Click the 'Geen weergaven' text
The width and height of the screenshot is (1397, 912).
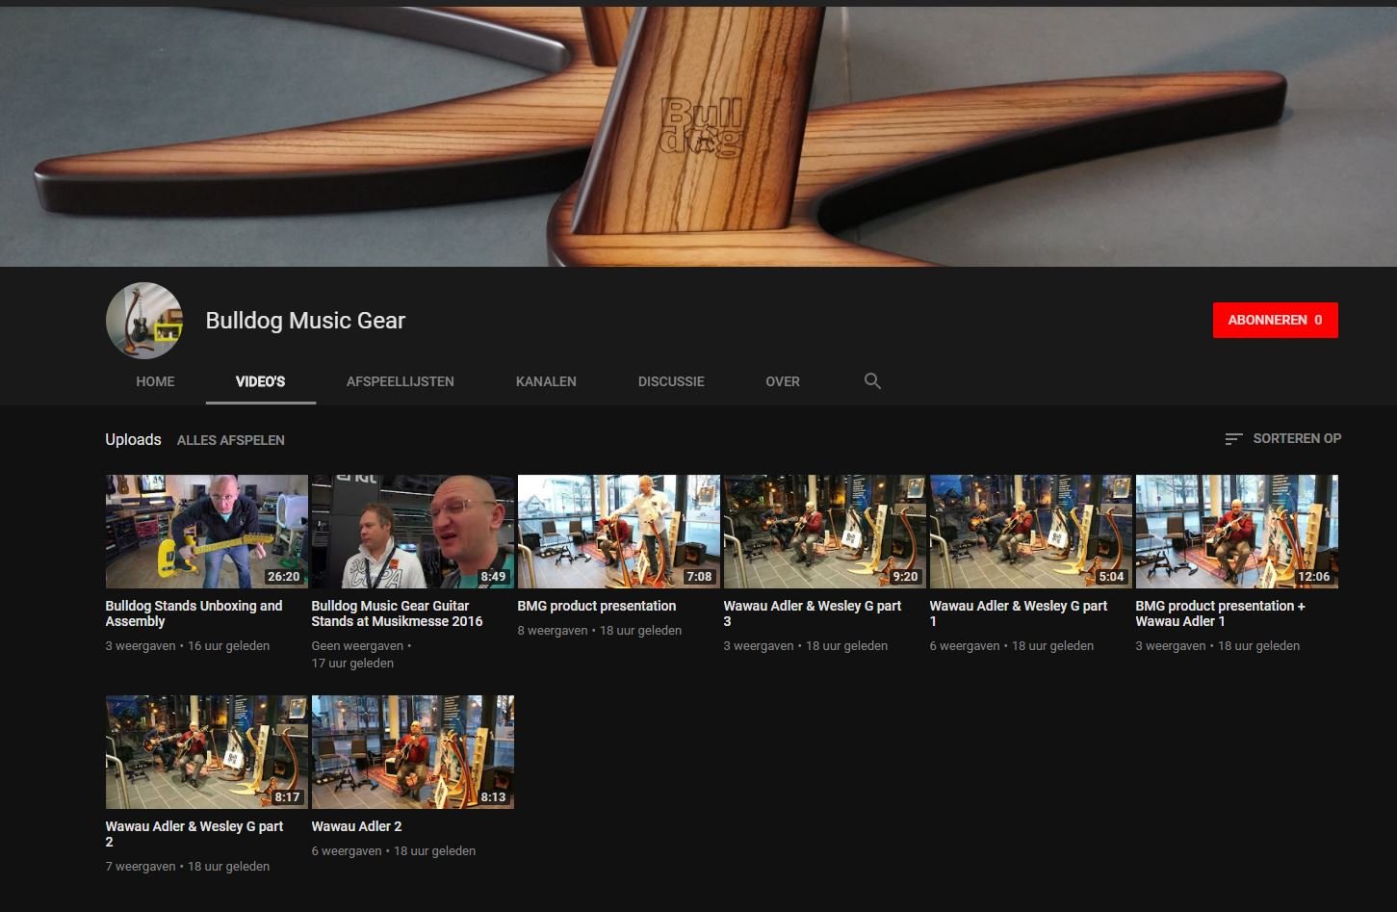coord(357,646)
